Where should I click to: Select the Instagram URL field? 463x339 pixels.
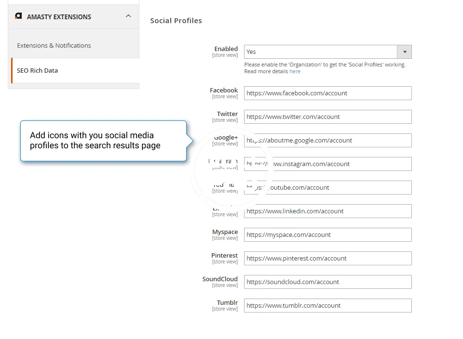tap(327, 164)
